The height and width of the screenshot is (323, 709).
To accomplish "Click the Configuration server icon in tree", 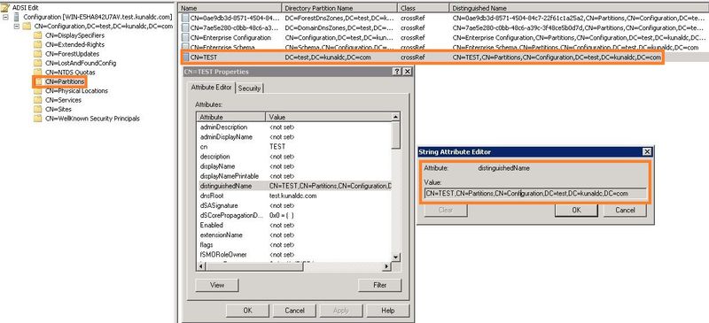I will (x=17, y=17).
